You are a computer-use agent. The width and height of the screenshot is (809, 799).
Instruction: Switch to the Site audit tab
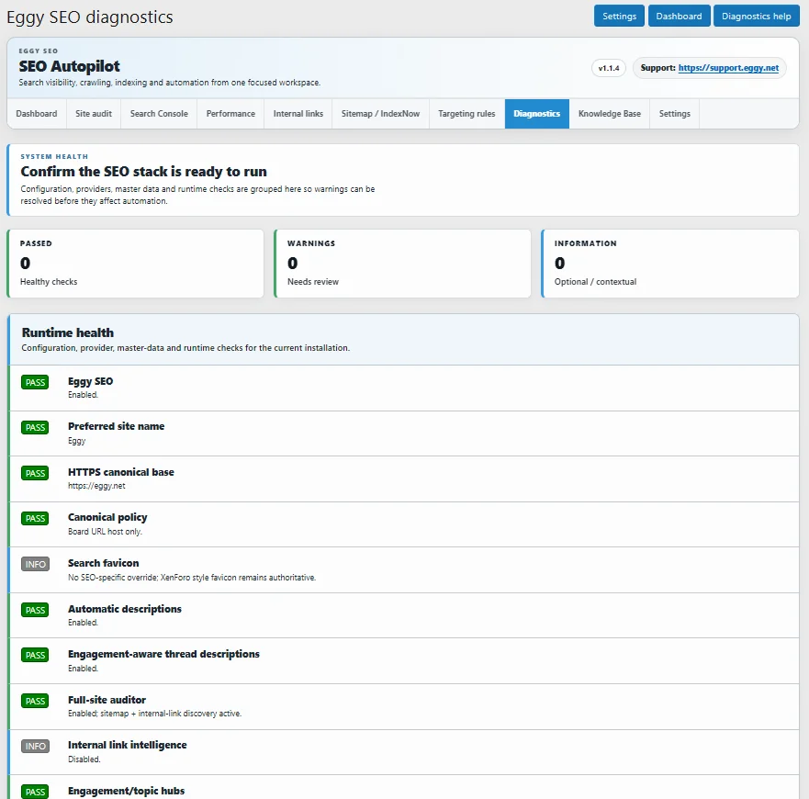pyautogui.click(x=94, y=114)
